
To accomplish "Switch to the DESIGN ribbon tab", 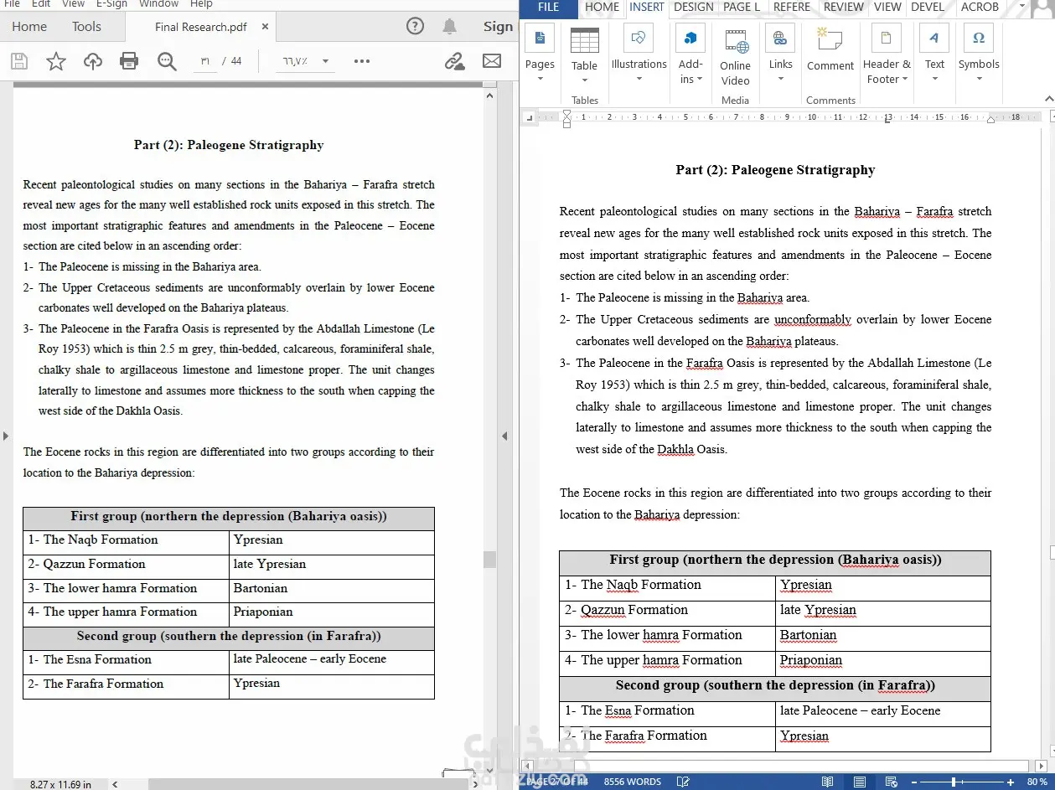I will click(694, 7).
